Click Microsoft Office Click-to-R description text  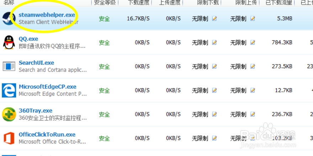click(x=52, y=142)
